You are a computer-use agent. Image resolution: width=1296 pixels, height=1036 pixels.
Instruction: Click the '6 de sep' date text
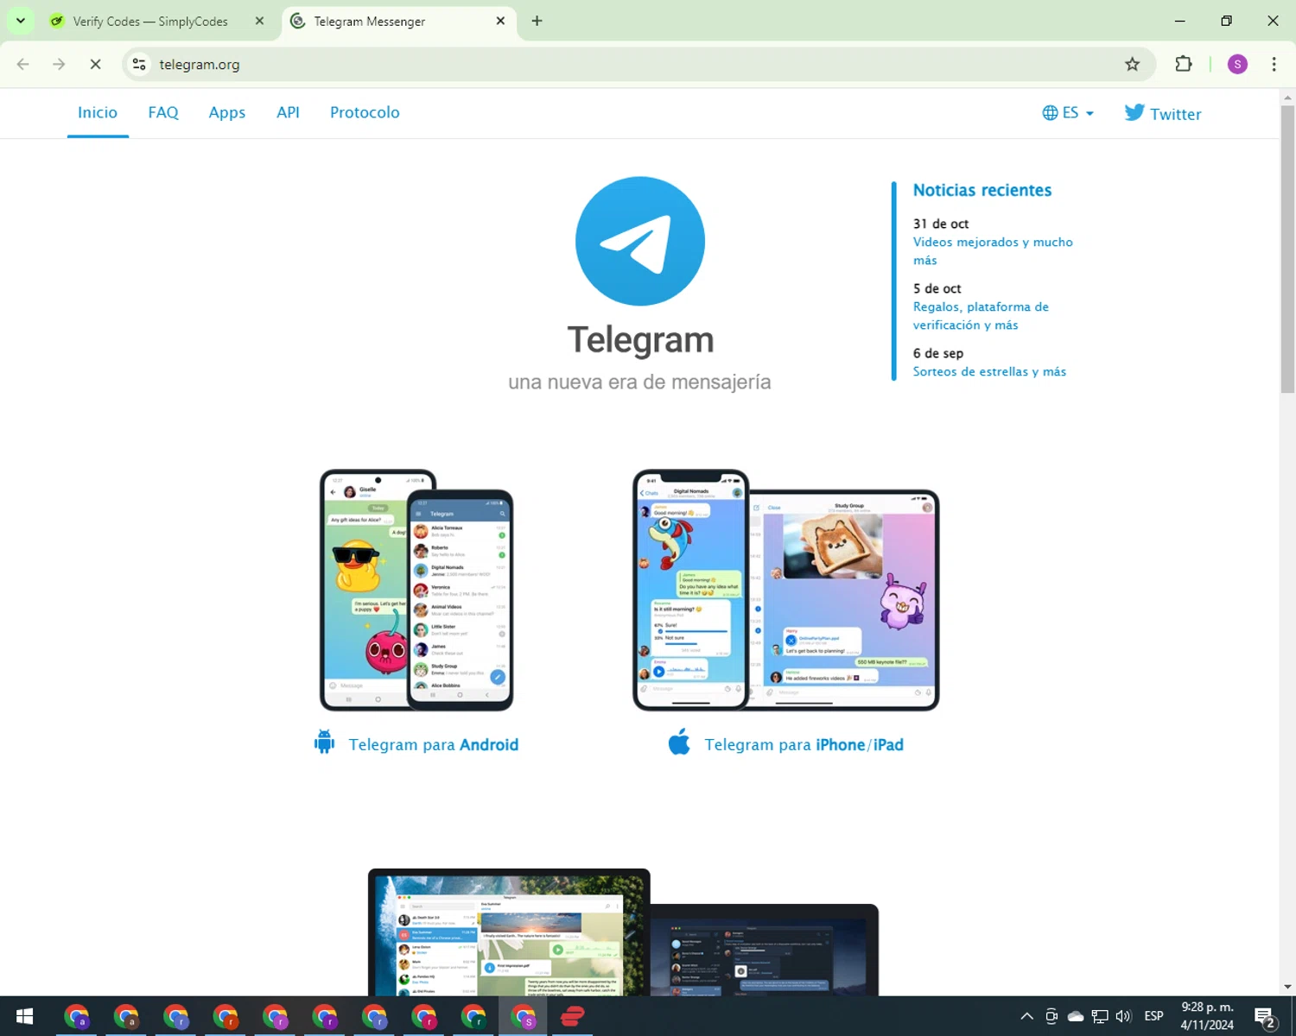coord(938,353)
